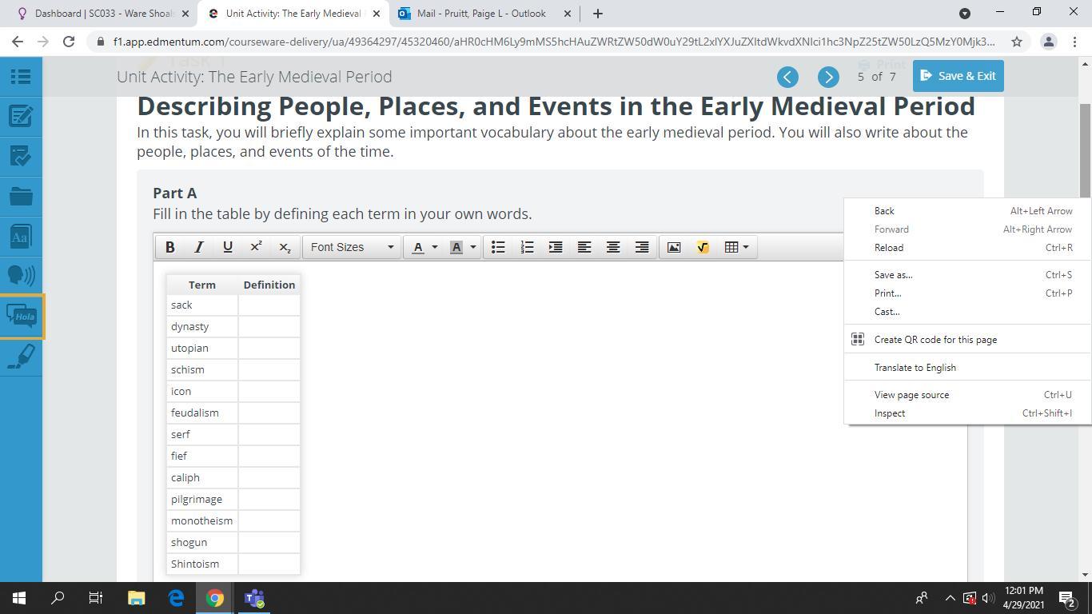Open the math equation editor

coord(703,247)
